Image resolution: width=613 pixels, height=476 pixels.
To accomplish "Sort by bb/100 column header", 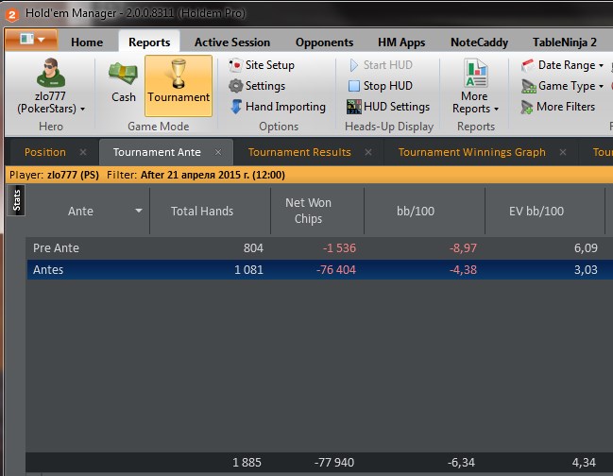I will tap(416, 211).
